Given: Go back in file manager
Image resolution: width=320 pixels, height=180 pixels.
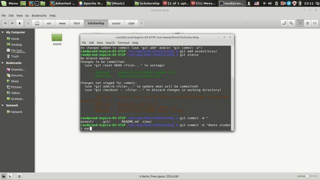Looking at the screenshot, I should tap(5, 23).
